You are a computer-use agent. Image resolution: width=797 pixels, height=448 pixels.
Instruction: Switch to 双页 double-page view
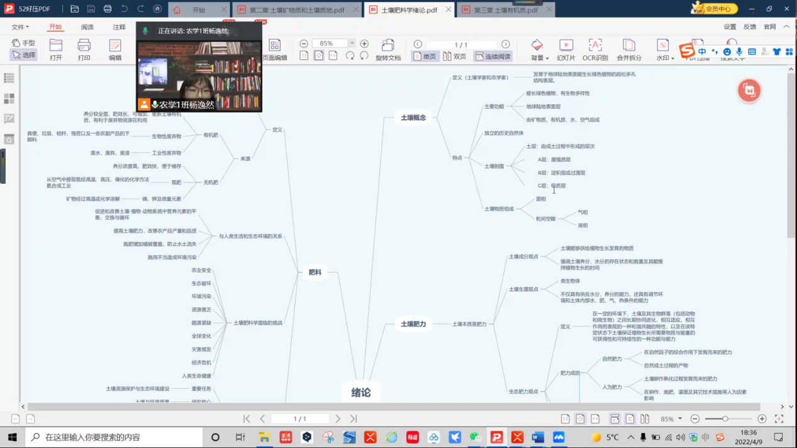(x=454, y=57)
